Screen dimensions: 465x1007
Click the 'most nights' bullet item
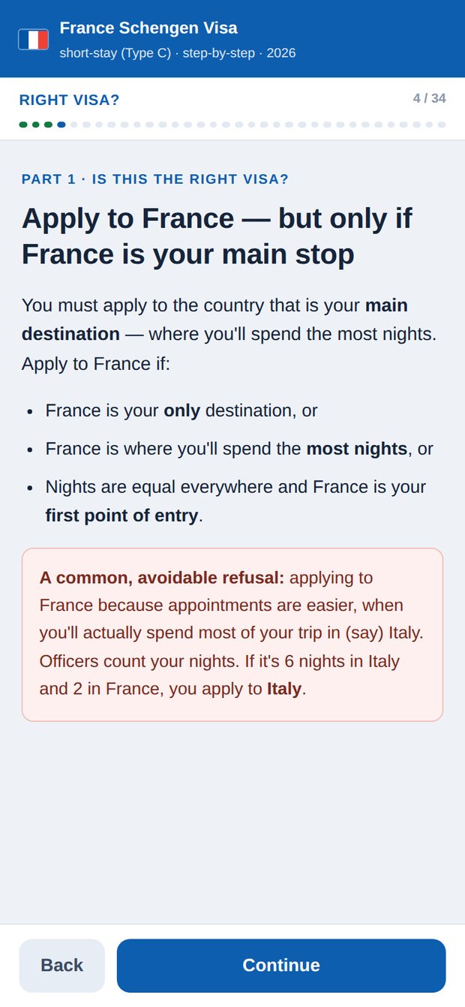point(239,449)
